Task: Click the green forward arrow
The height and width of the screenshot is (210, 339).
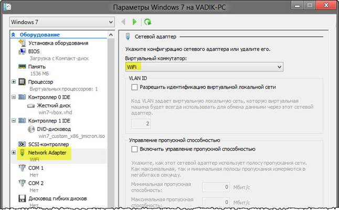Action: click(134, 22)
